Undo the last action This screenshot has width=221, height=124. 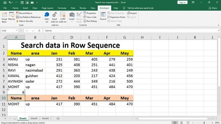[x=10, y=2]
